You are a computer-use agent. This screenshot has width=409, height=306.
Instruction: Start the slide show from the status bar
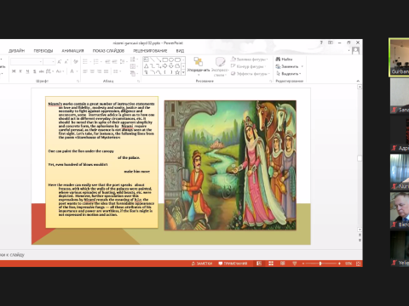[x=295, y=263]
